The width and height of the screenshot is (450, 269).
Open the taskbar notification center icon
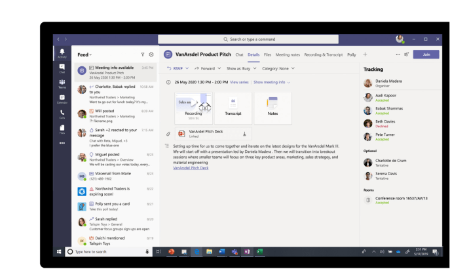[x=436, y=252]
